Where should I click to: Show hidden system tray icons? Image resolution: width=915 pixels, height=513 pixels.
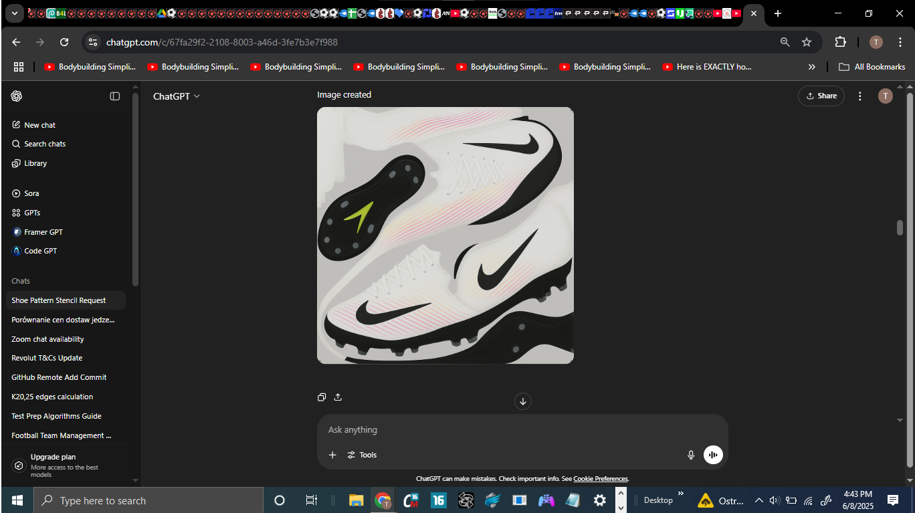758,500
